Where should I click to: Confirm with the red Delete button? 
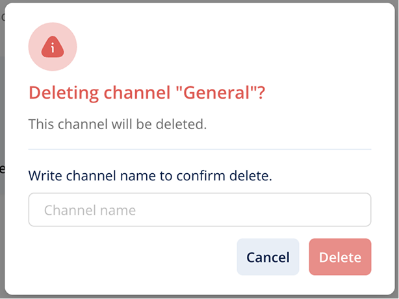(x=341, y=257)
